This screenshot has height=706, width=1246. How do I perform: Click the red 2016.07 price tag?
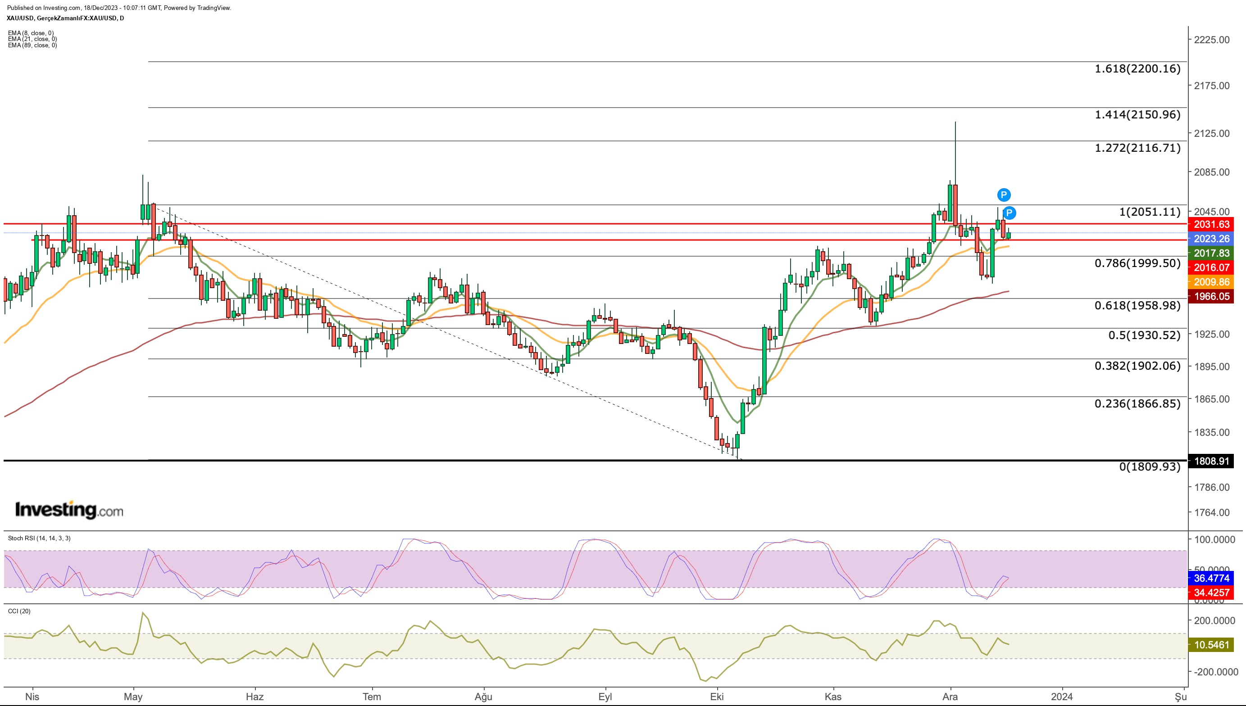click(x=1211, y=267)
